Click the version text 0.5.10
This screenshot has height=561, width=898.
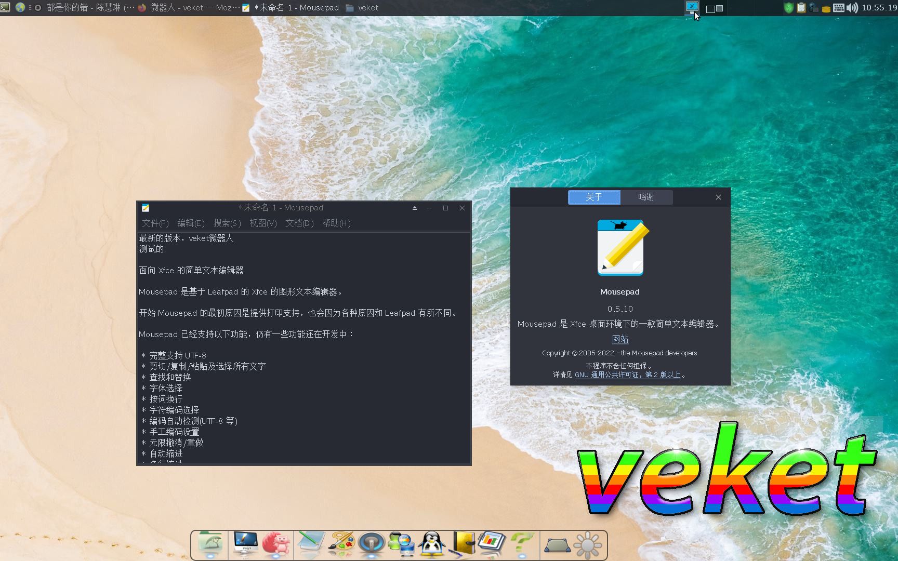[620, 309]
